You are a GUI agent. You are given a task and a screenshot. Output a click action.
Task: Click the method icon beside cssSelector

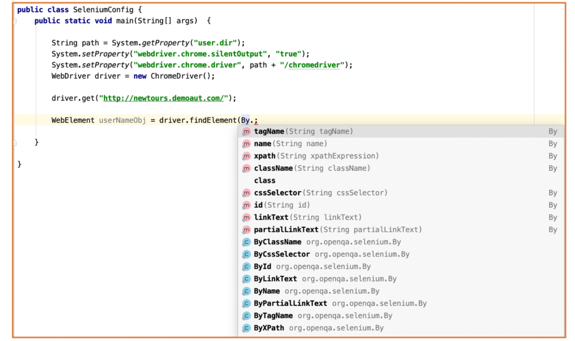tap(247, 193)
